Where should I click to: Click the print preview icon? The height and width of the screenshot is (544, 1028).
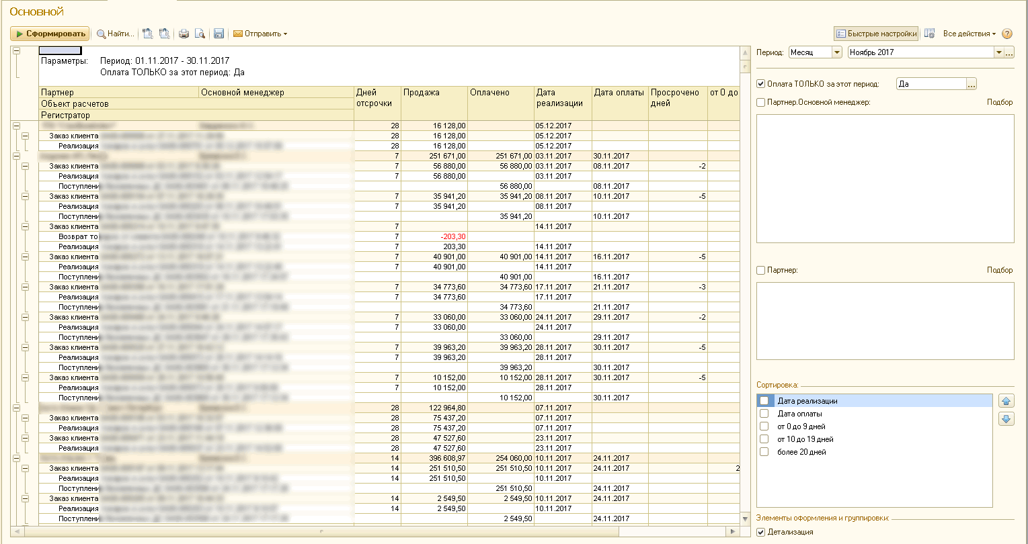(200, 34)
